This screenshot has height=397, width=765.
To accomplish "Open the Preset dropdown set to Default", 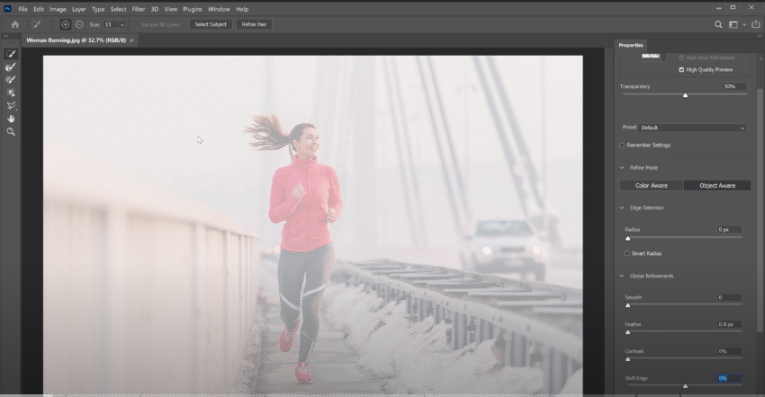I will 691,128.
